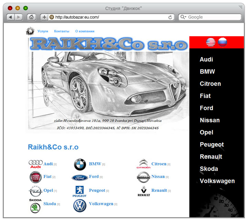Click the BMW logo icon
This screenshot has width=248, height=221.
[x=80, y=165]
